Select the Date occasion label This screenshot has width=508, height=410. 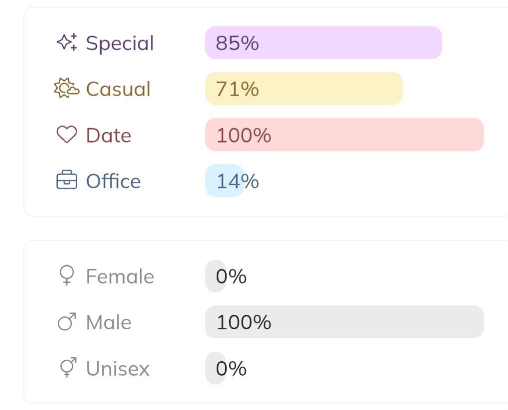(109, 136)
